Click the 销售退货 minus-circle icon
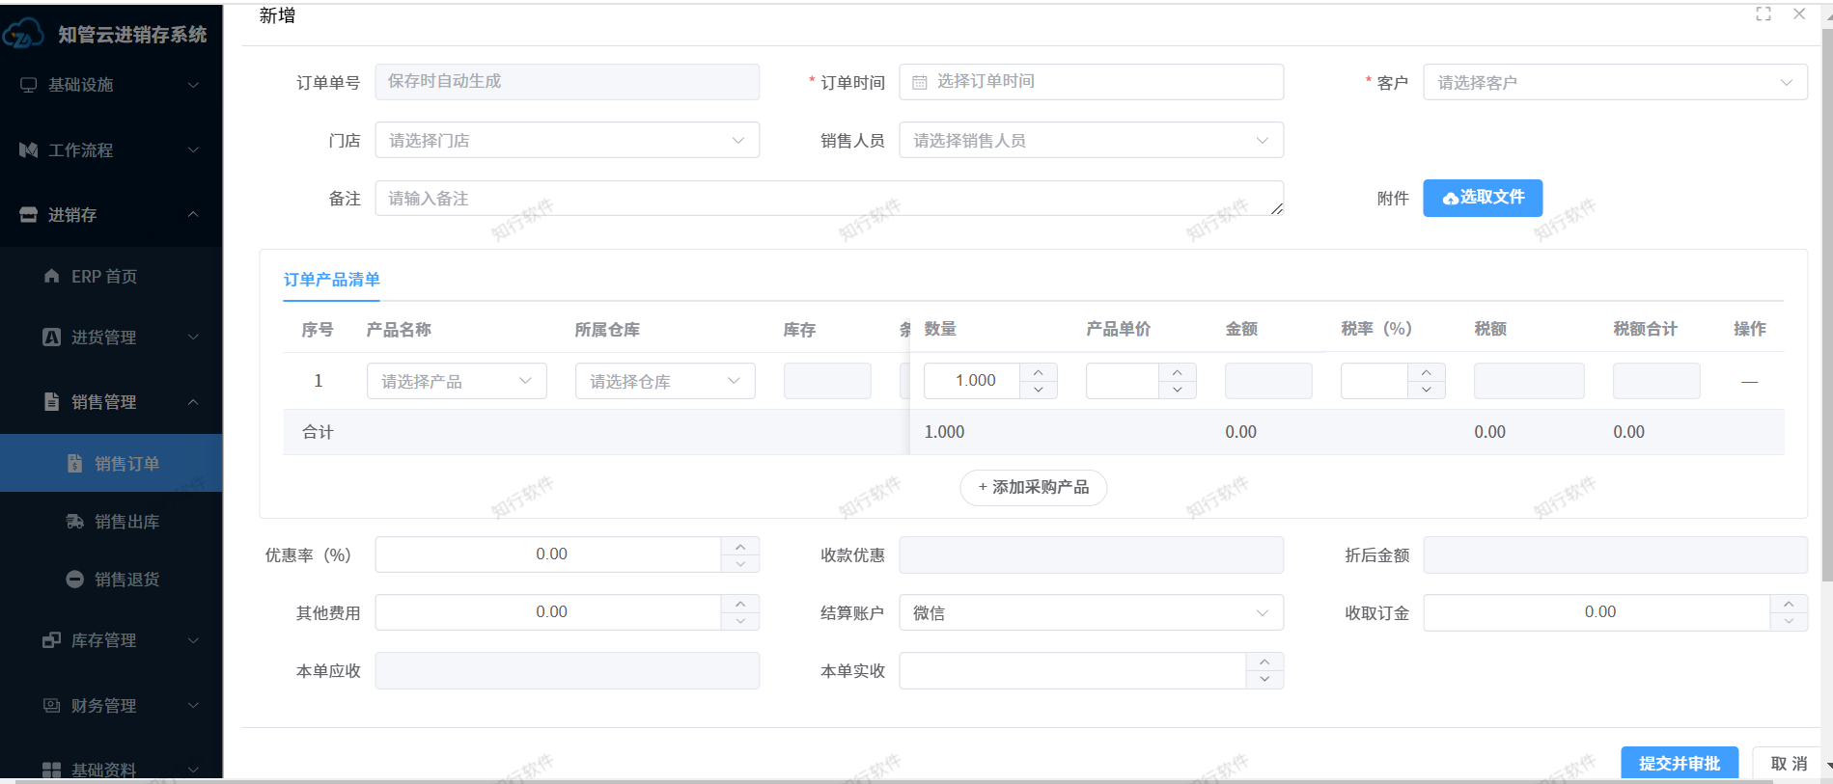 click(74, 580)
